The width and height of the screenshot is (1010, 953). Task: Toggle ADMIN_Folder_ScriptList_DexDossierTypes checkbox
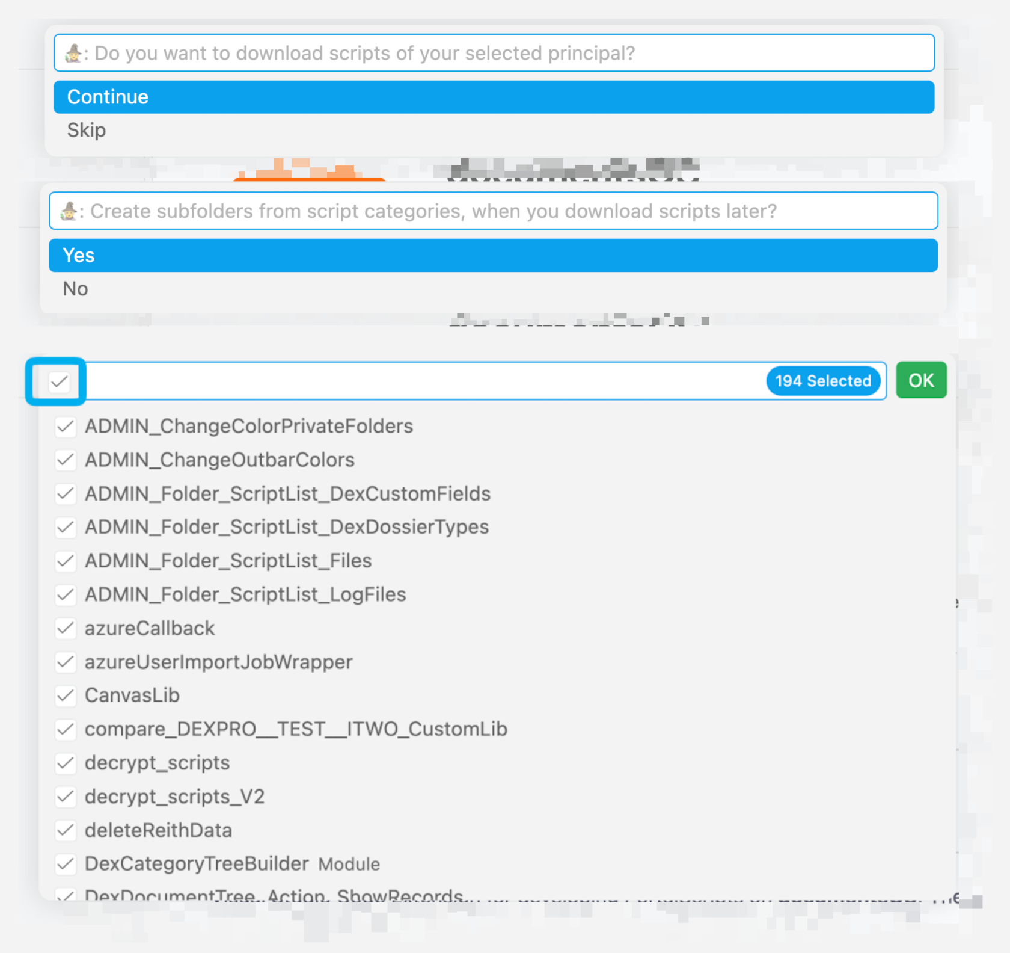click(x=66, y=528)
